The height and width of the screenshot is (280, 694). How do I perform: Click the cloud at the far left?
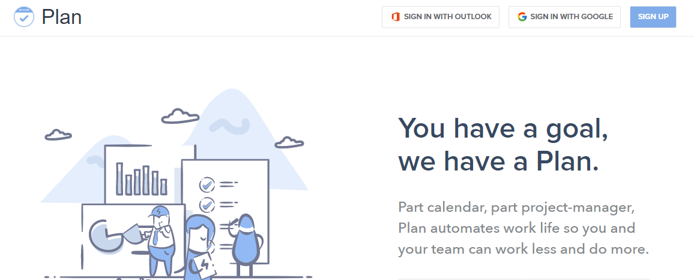(58, 135)
